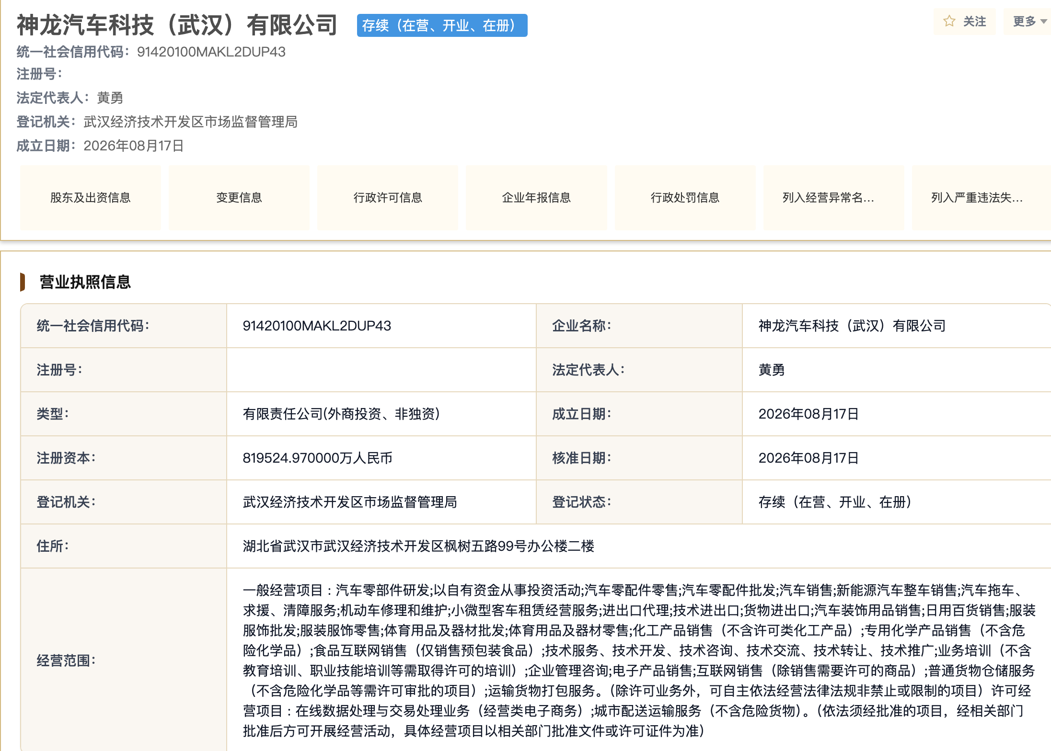This screenshot has height=751, width=1051.
Task: Click the 关注 follow button label
Action: (974, 22)
